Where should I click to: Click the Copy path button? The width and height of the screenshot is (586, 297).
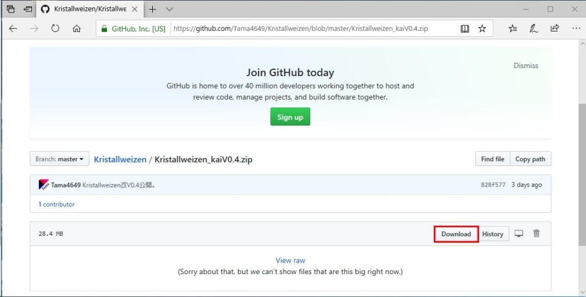[x=530, y=159]
